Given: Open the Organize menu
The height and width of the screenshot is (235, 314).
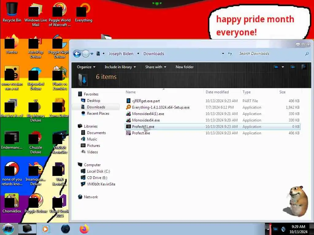Looking at the screenshot, I should point(86,67).
